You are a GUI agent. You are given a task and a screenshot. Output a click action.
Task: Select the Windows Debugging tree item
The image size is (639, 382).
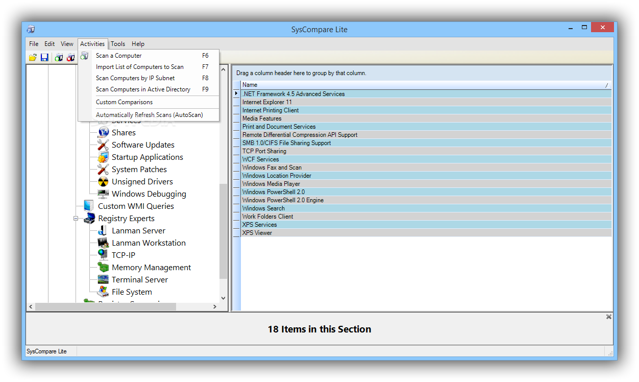coord(149,194)
